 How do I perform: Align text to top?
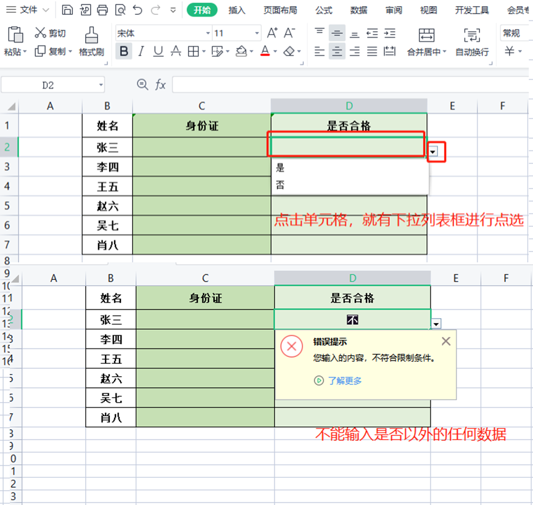[x=319, y=33]
